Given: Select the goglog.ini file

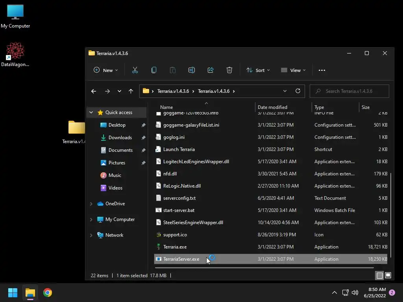Looking at the screenshot, I should click(271, 137).
